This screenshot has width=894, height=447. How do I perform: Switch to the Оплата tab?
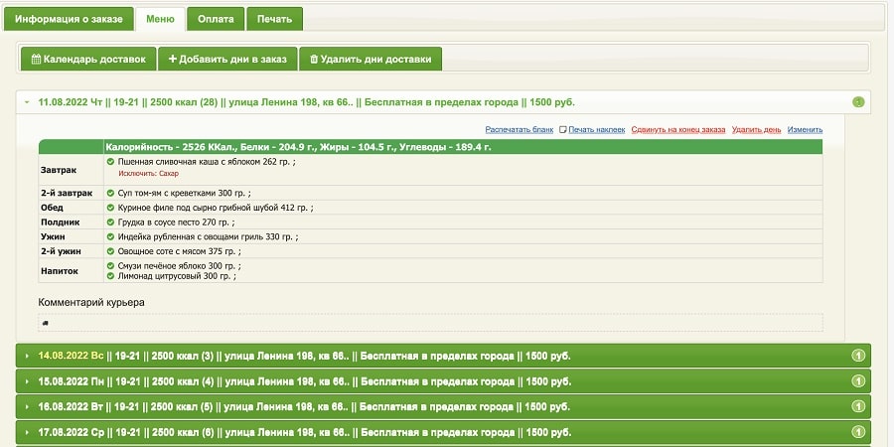(x=217, y=19)
